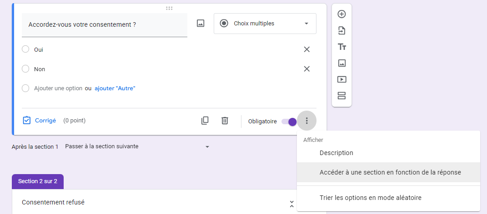Select Accéder à une section en fonction de la réponse
The image size is (487, 214).
click(390, 172)
